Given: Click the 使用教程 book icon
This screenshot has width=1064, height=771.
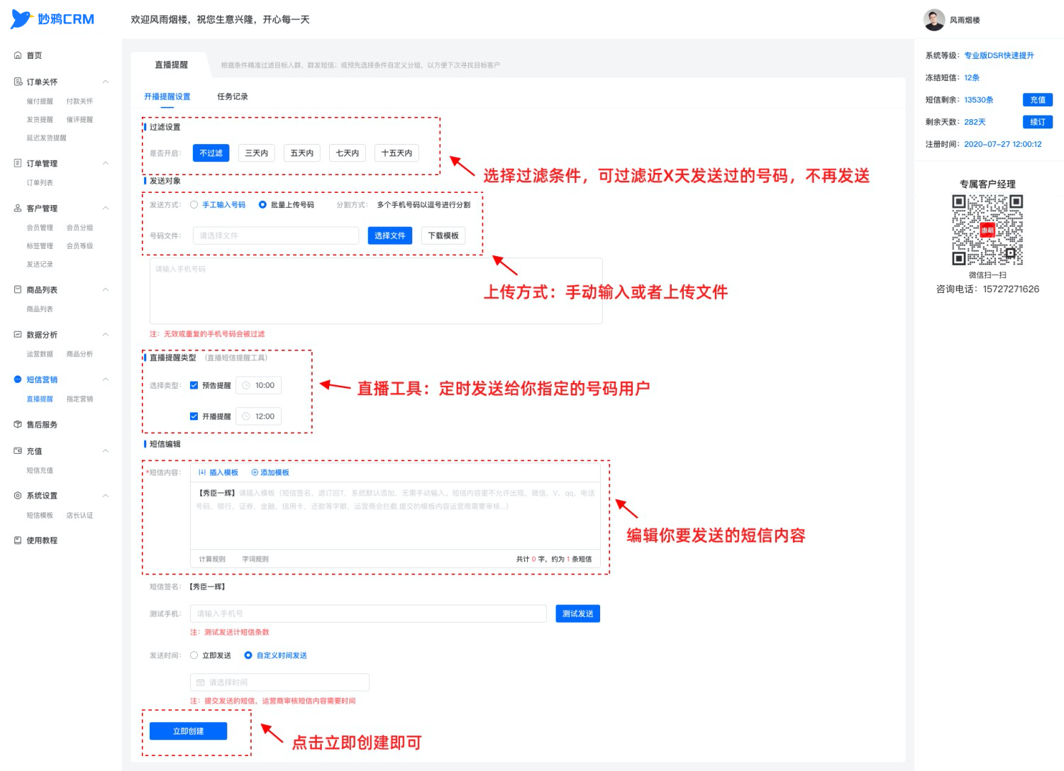Looking at the screenshot, I should click(18, 540).
